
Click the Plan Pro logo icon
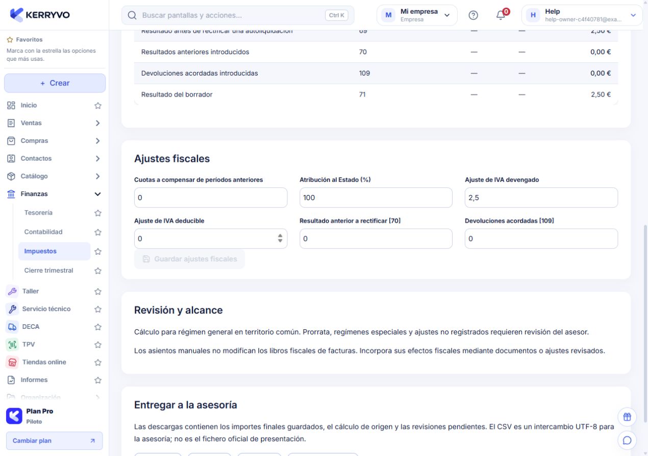point(14,416)
